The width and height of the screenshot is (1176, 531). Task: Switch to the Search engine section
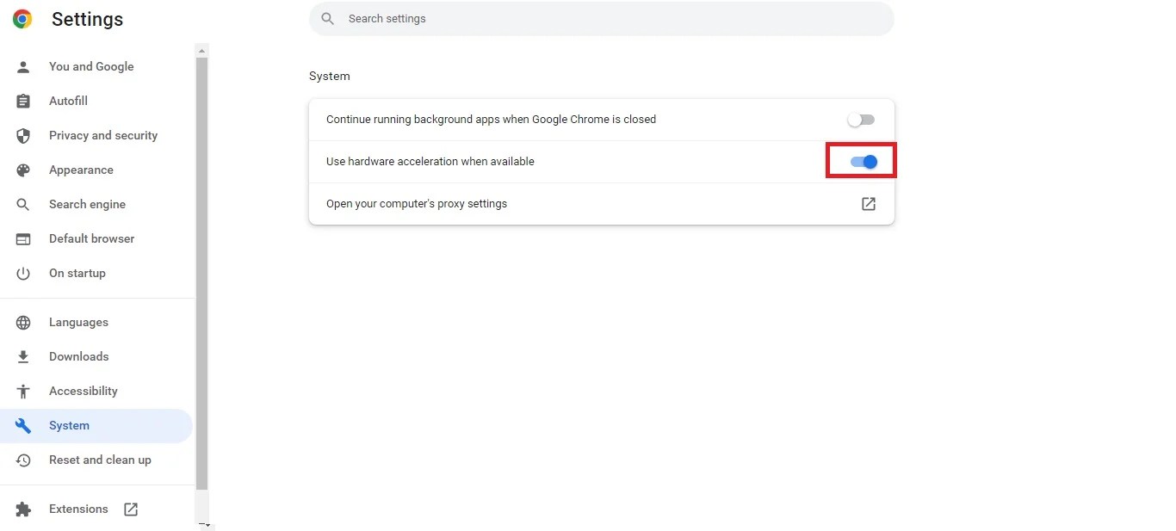86,204
